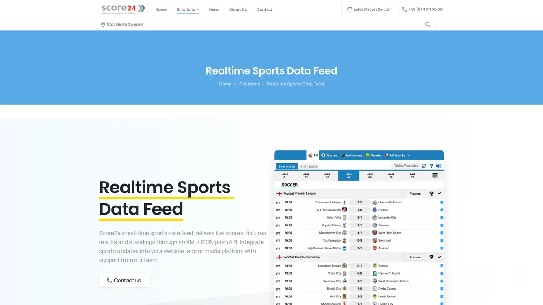Click the 0-5 Southampton vs Brentford score
Image resolution: width=543 pixels, height=305 pixels.
click(360, 240)
